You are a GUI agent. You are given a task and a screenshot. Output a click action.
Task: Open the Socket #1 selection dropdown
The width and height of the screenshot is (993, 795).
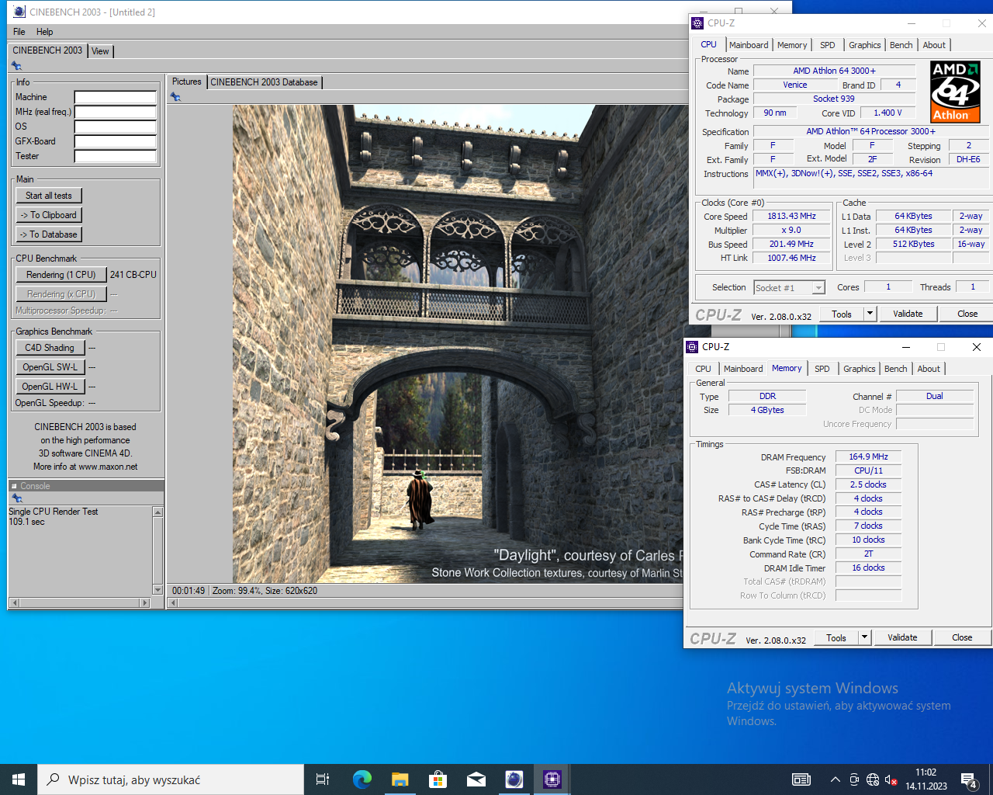pyautogui.click(x=789, y=288)
